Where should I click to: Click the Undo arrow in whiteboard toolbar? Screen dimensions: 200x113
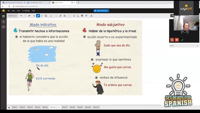click(21, 16)
